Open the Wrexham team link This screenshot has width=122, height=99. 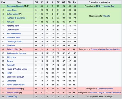pos(11,45)
